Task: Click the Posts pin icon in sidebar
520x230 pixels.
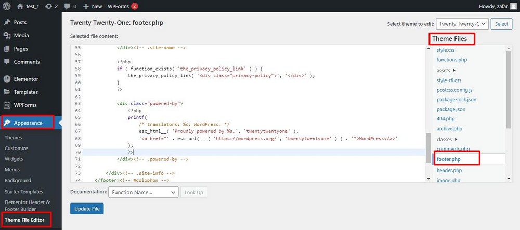Action: click(x=7, y=22)
